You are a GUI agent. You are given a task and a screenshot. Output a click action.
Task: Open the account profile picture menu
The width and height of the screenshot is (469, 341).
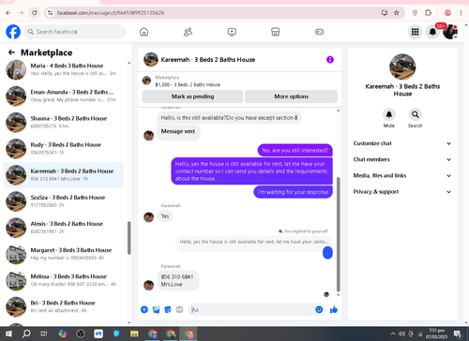click(450, 32)
